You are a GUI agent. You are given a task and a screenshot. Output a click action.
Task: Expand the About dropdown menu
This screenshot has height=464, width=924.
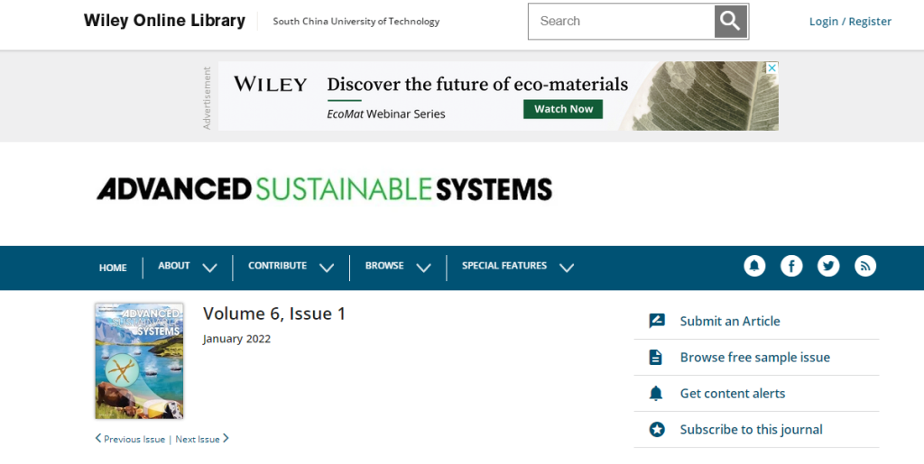(x=188, y=267)
